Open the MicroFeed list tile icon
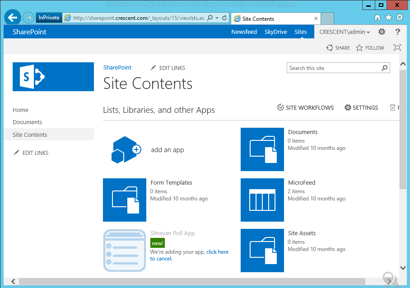 click(262, 200)
